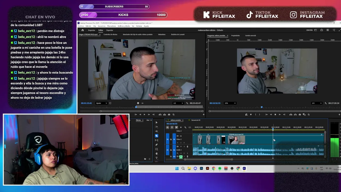
Task: Toggle linked selection in timeline
Action: [176, 127]
